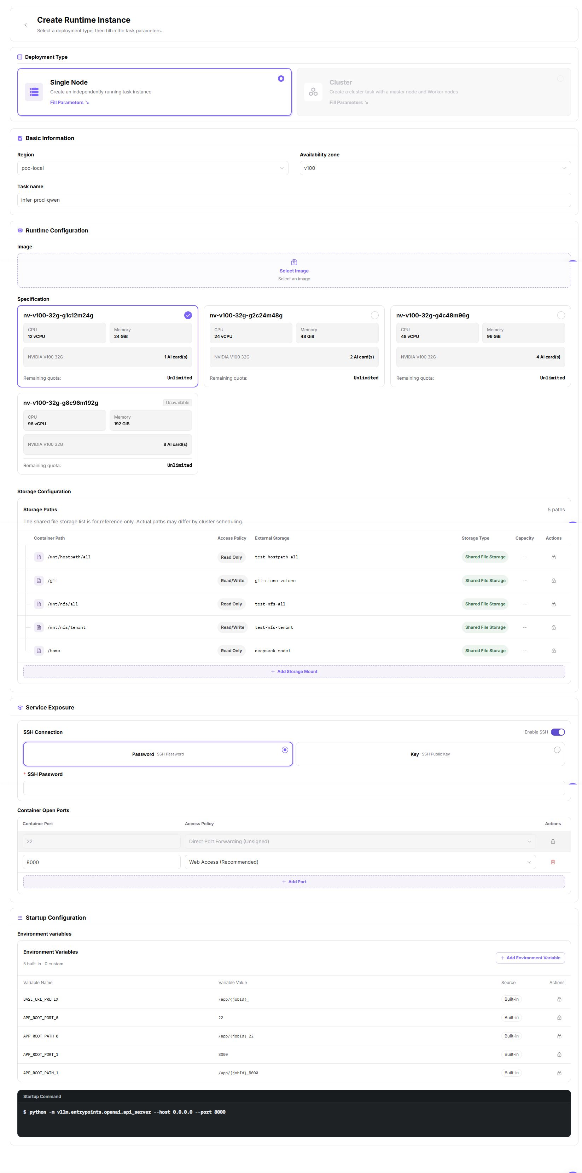Select the Single Node radio button

pos(281,78)
